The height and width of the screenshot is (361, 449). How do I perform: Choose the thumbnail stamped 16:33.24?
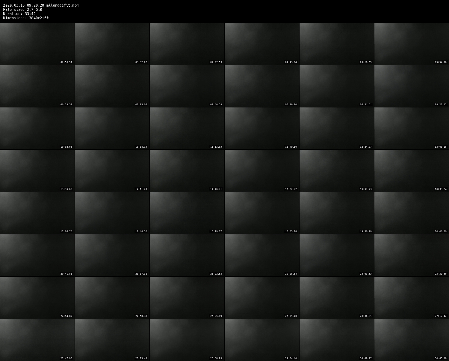point(412,171)
